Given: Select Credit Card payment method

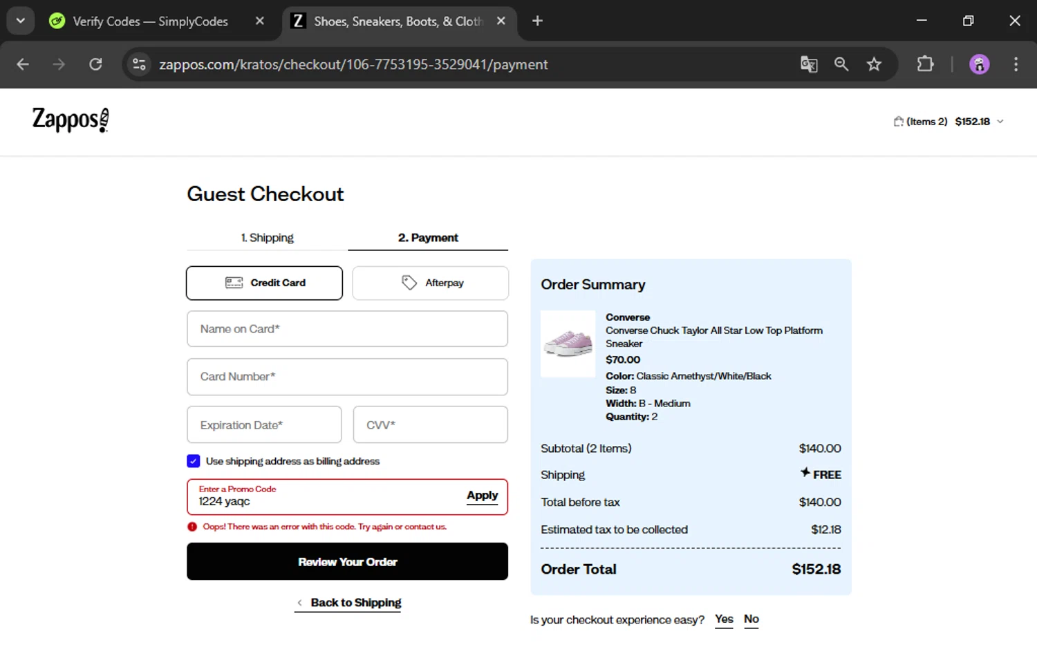Looking at the screenshot, I should 264,283.
